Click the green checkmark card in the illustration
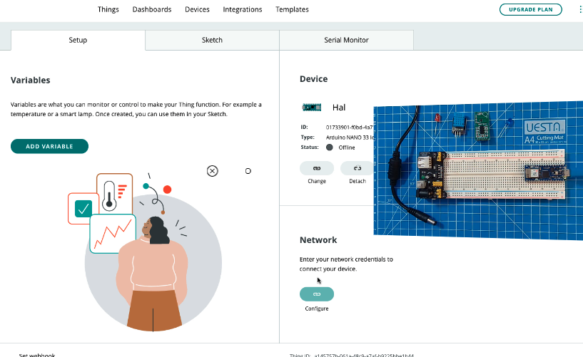The image size is (583, 357). (83, 209)
